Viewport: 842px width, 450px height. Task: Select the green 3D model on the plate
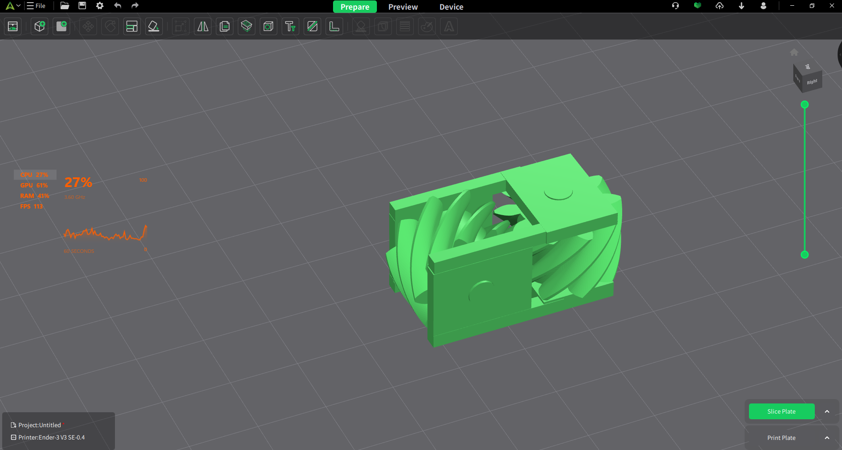pos(505,250)
